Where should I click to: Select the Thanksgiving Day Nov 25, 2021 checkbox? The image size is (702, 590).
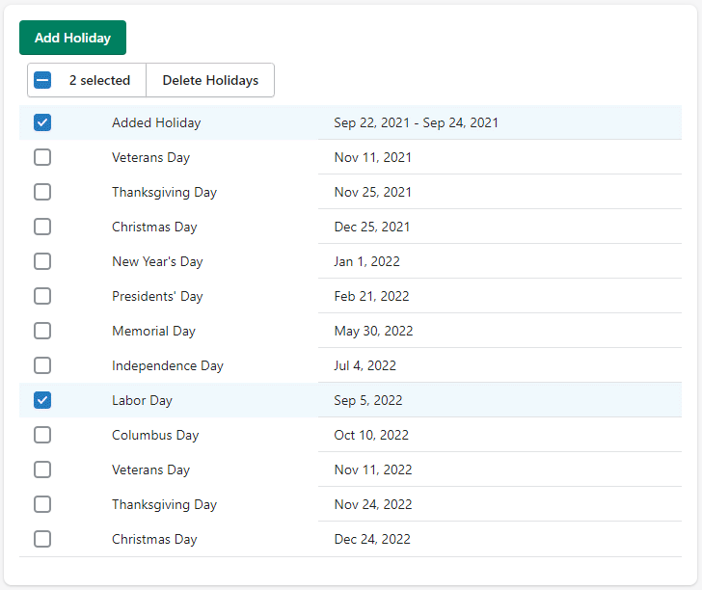pyautogui.click(x=42, y=192)
